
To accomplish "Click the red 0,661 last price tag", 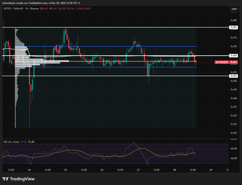I will pos(233,62).
